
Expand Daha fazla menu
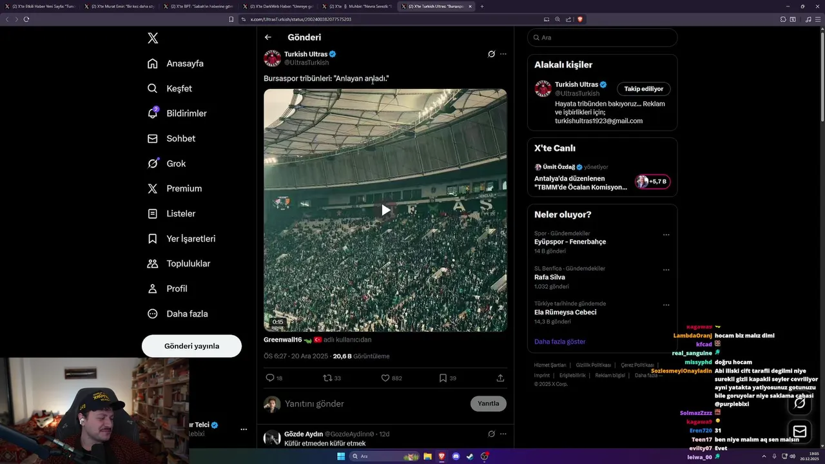178,314
